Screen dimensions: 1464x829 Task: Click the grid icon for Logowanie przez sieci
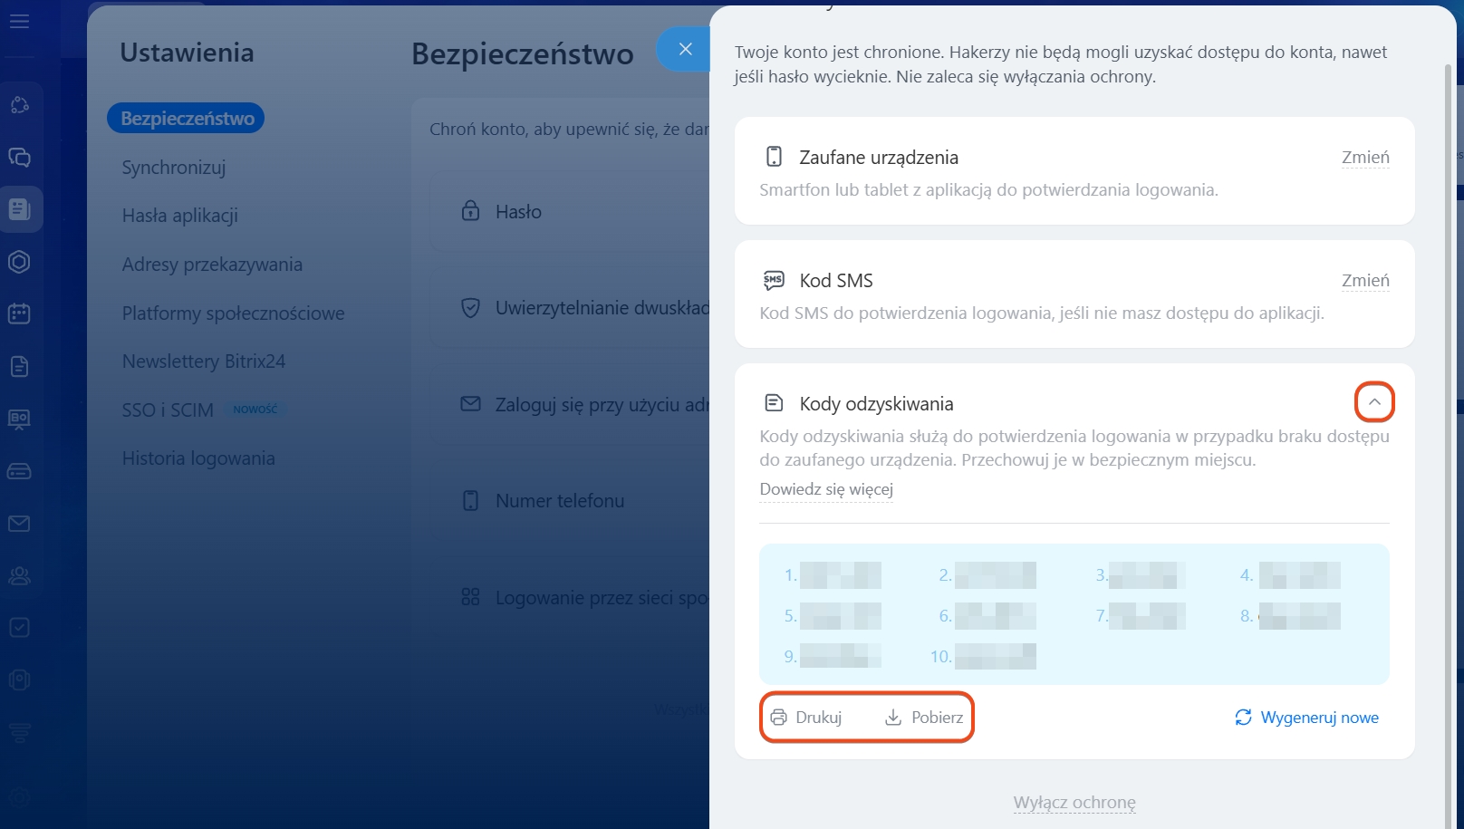[x=470, y=597]
